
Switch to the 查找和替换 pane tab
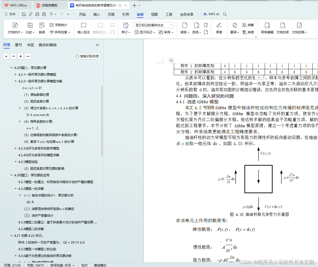click(48, 45)
